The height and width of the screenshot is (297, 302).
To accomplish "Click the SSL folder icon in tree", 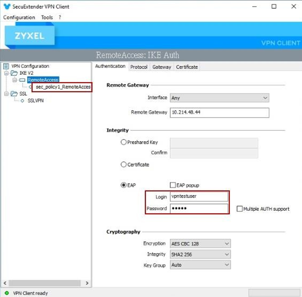I will [14, 94].
